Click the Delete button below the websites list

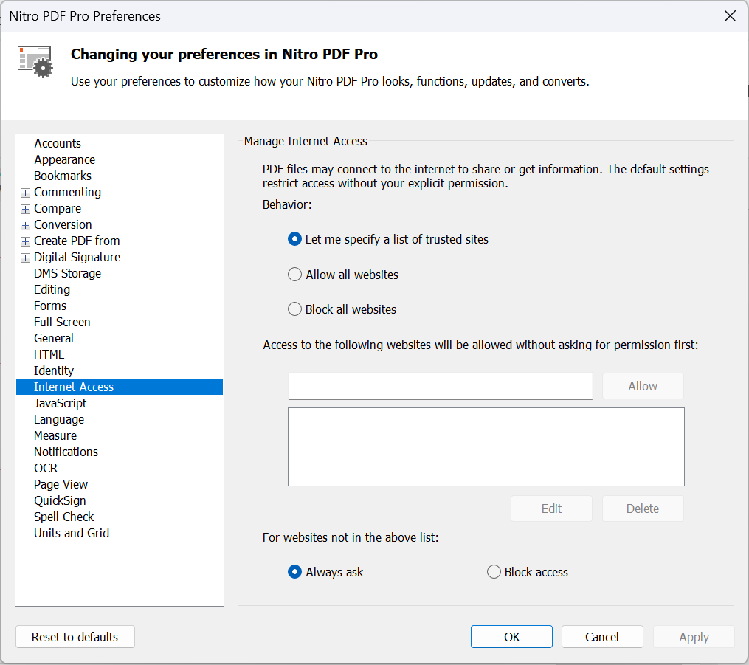coord(643,509)
